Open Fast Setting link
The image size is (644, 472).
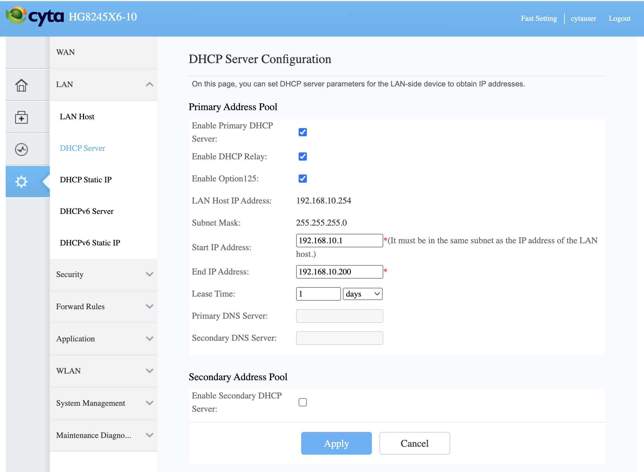click(539, 18)
